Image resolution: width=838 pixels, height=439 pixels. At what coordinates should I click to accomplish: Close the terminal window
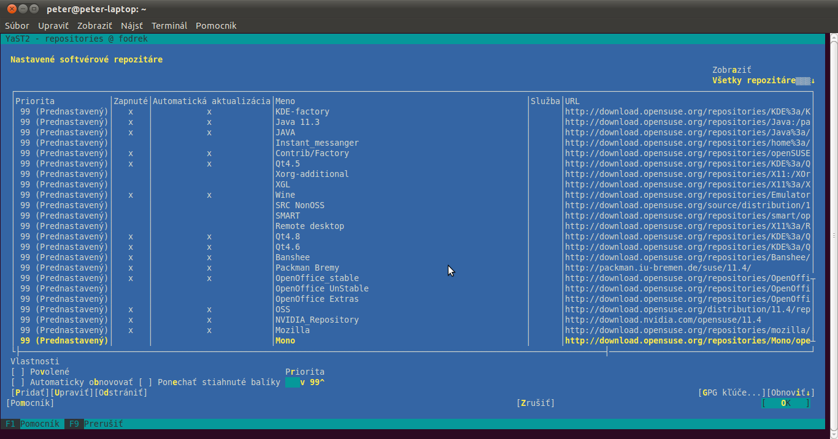[11, 9]
